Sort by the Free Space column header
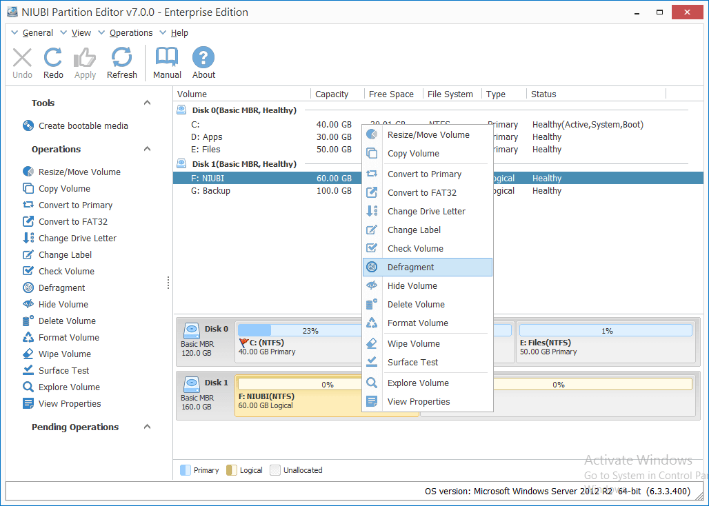 tap(394, 94)
